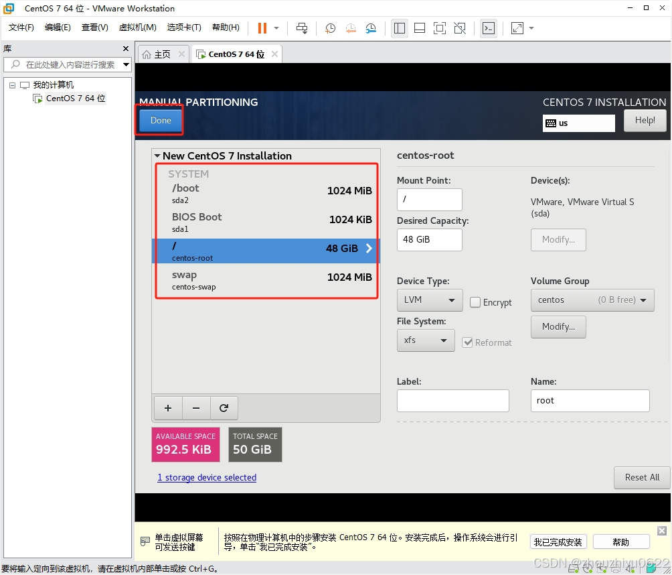
Task: Click the Reset All button
Action: pos(642,478)
